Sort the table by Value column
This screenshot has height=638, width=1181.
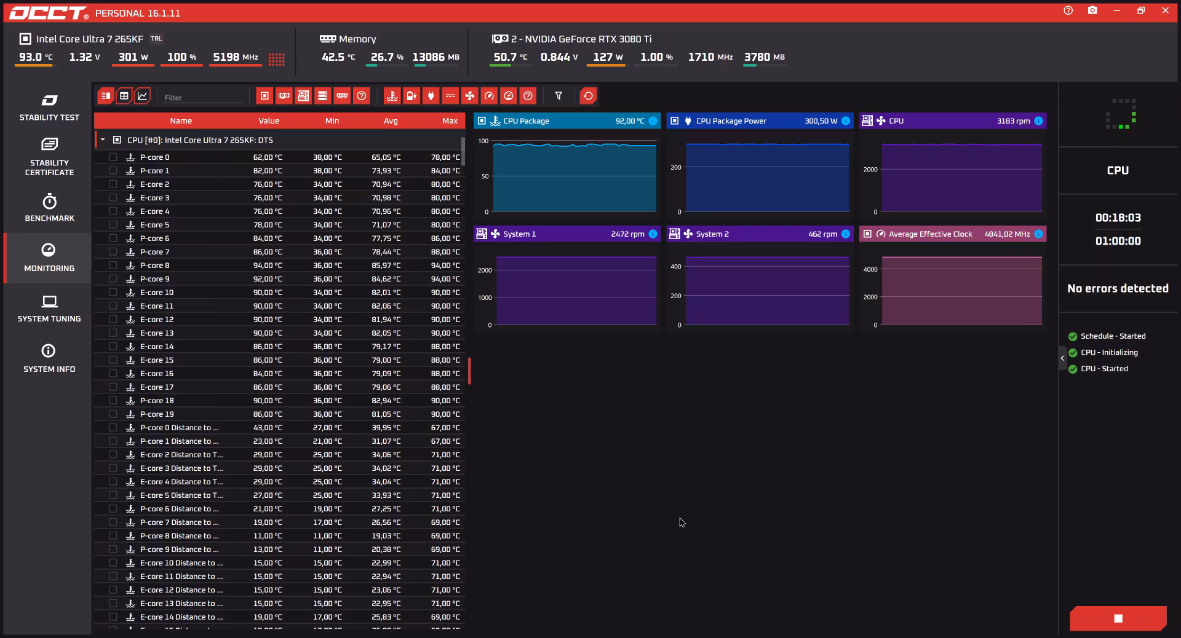click(269, 121)
